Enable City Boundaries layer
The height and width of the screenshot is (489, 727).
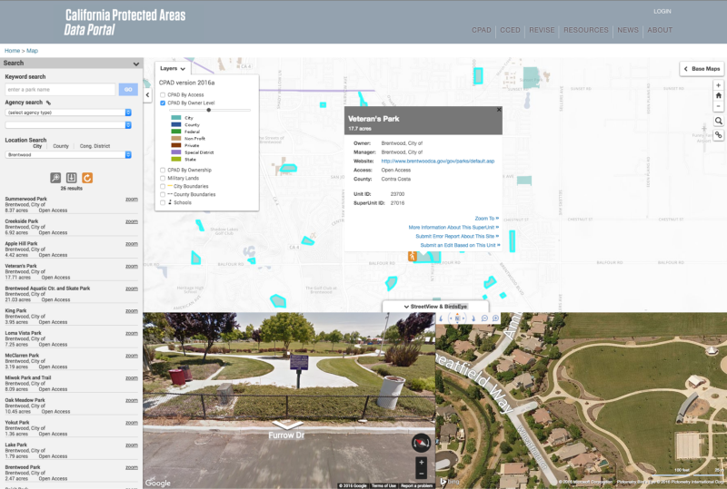point(163,186)
